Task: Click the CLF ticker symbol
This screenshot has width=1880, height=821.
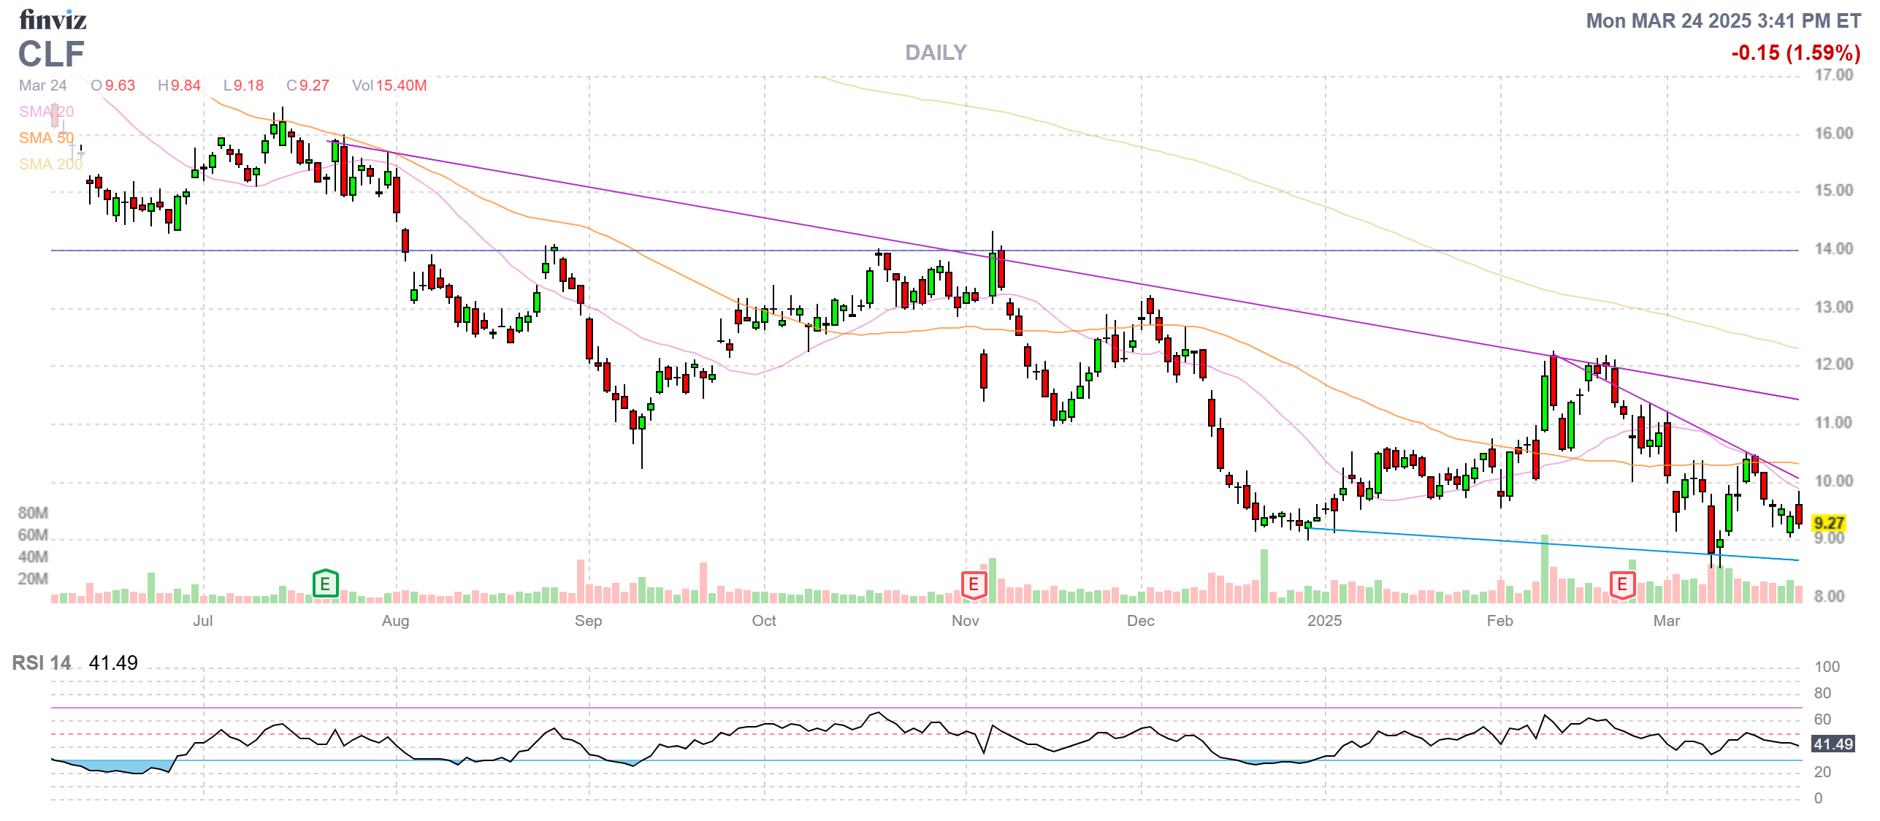Action: coord(51,54)
